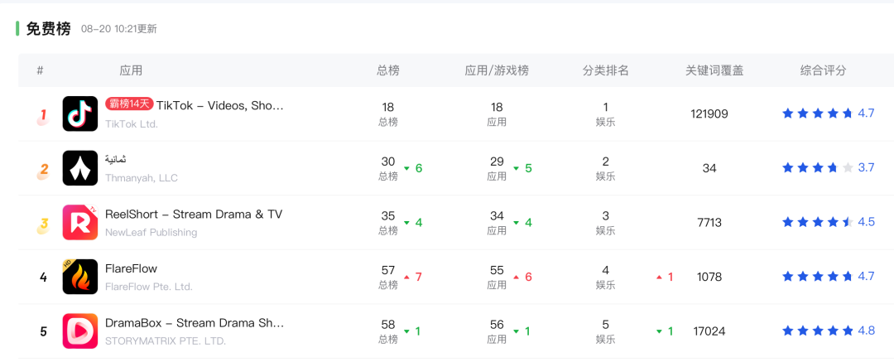The image size is (894, 362).
Task: Open the Thmanyah app icon
Action: (x=80, y=168)
